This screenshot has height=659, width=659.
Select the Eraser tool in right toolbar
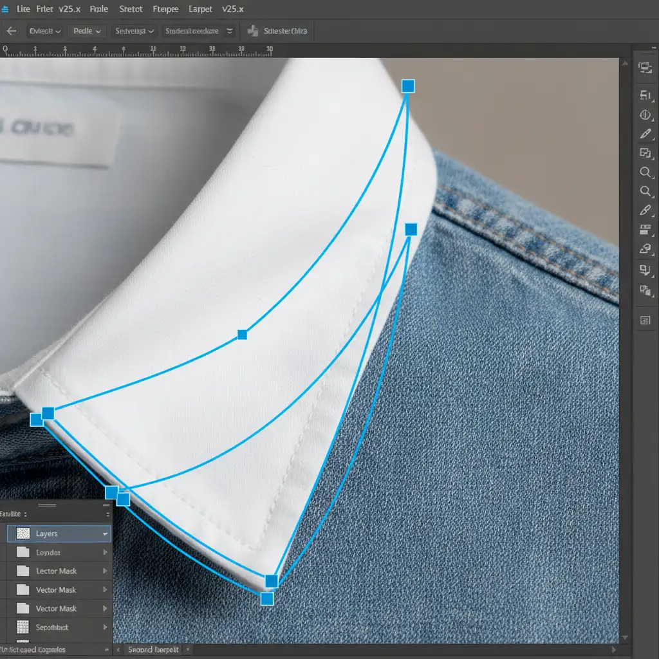pyautogui.click(x=645, y=248)
